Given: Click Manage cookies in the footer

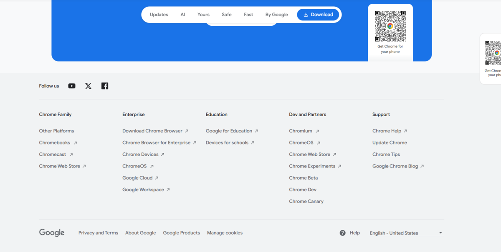Looking at the screenshot, I should pos(225,232).
